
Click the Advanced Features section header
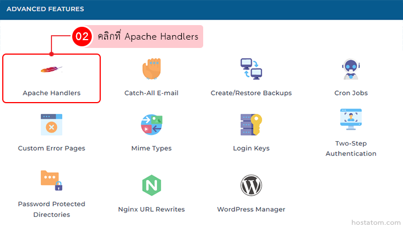click(x=45, y=9)
